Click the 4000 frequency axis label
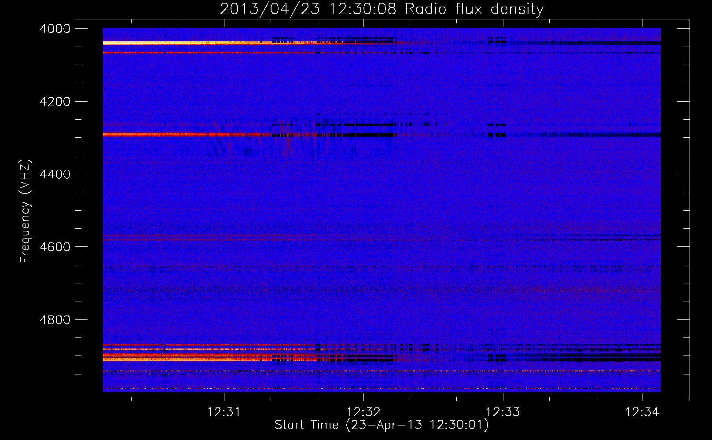 55,29
